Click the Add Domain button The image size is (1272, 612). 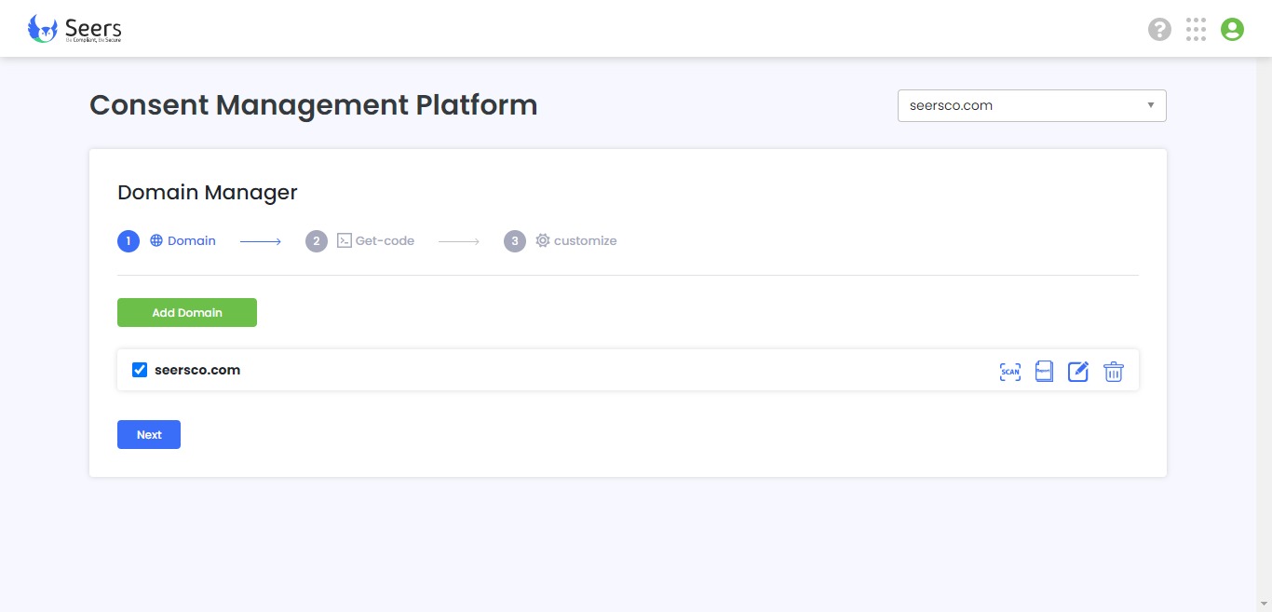[187, 313]
